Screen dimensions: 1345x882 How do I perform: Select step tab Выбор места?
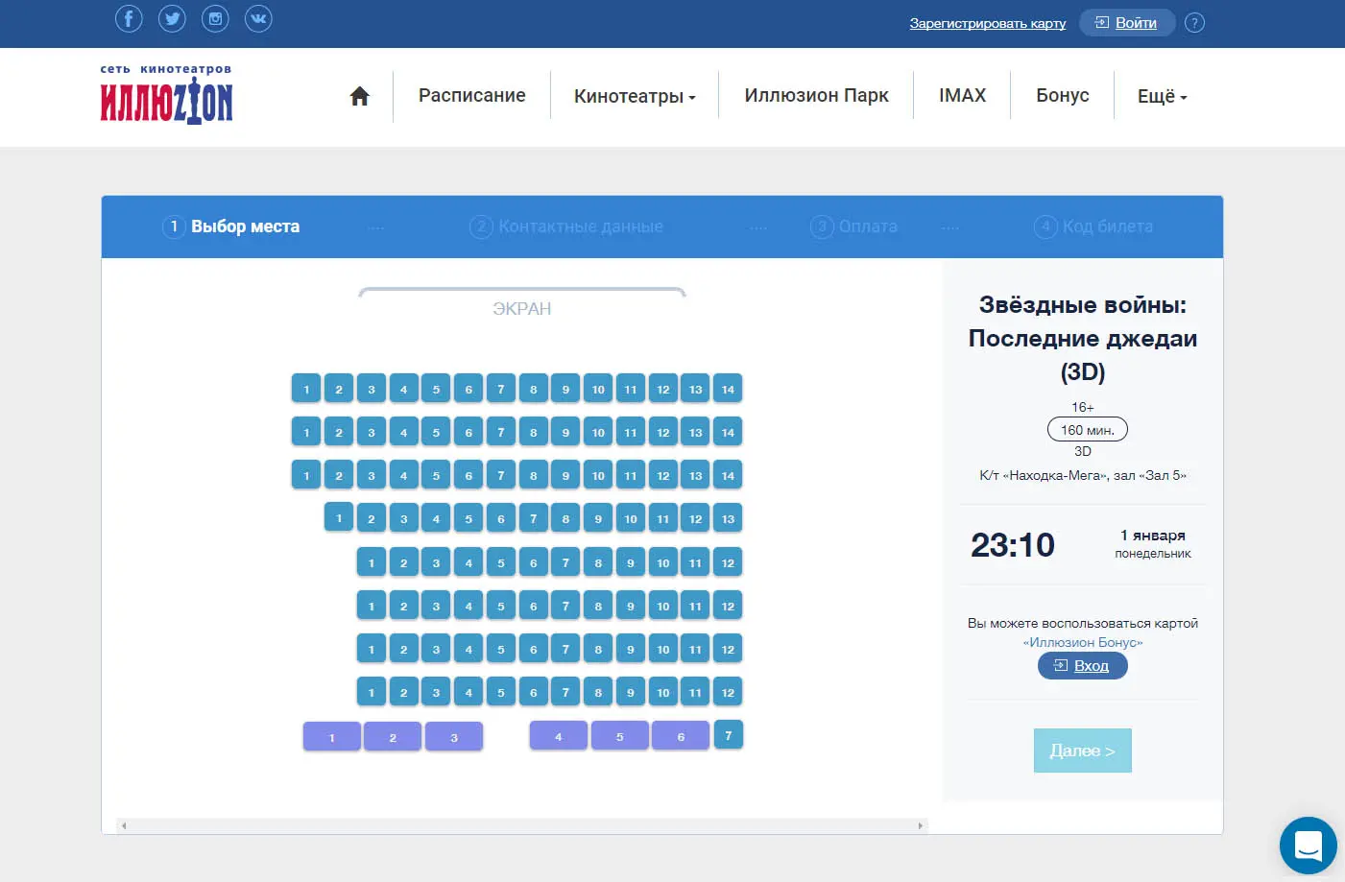231,226
